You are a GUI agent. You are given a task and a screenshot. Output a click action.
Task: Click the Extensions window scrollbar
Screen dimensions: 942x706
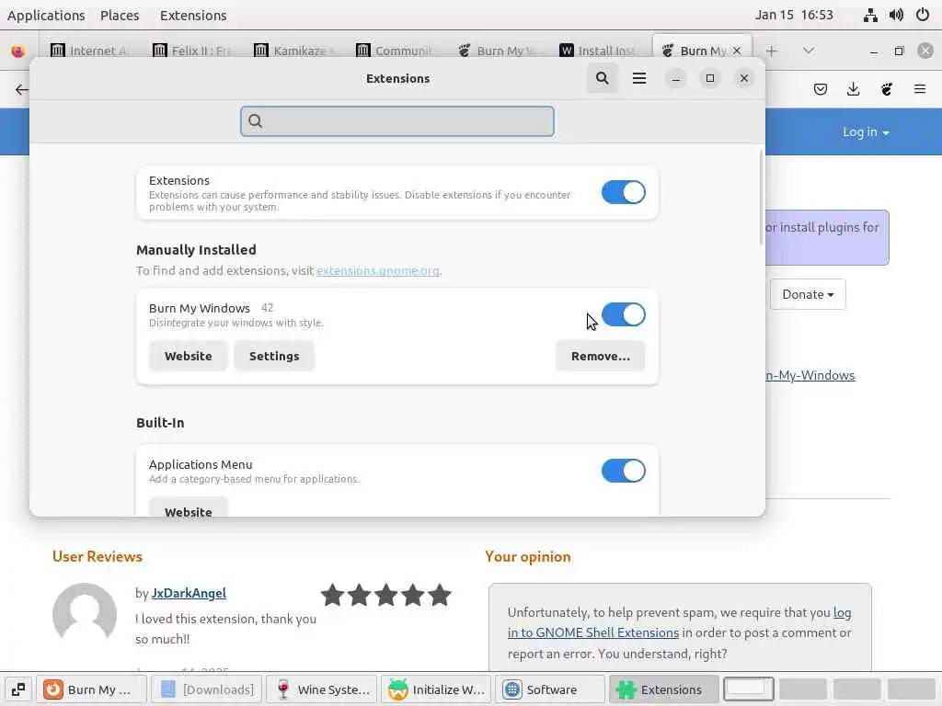pyautogui.click(x=761, y=199)
